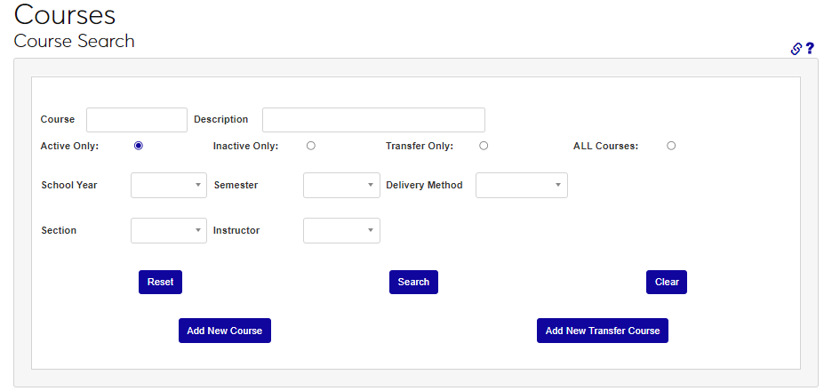Image resolution: width=832 pixels, height=391 pixels.
Task: Open the Delivery Method dropdown
Action: click(x=522, y=185)
